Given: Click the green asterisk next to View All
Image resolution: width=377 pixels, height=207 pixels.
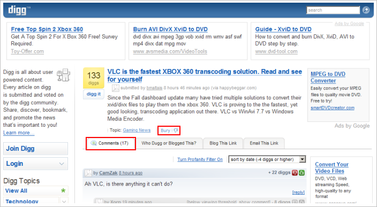Looking at the screenshot, I should point(63,190).
